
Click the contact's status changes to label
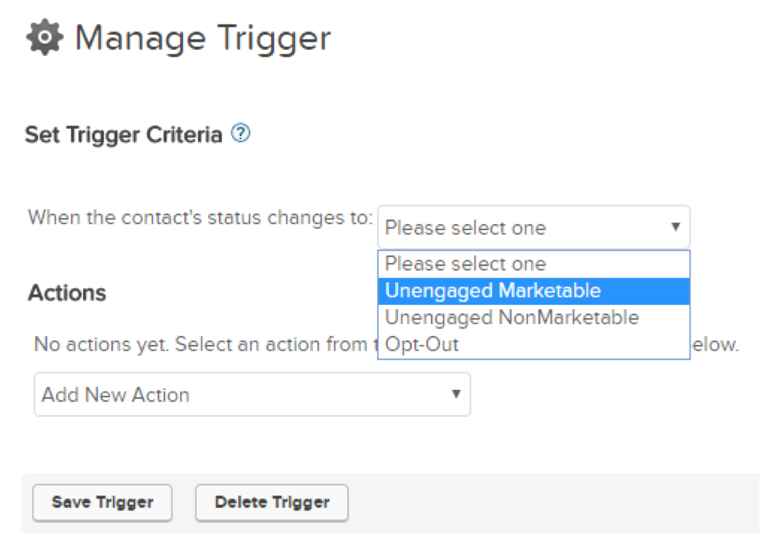[200, 217]
